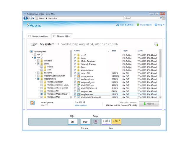The image size is (189, 142).
Task: Go back with the blue back arrow
Action: tap(26, 18)
